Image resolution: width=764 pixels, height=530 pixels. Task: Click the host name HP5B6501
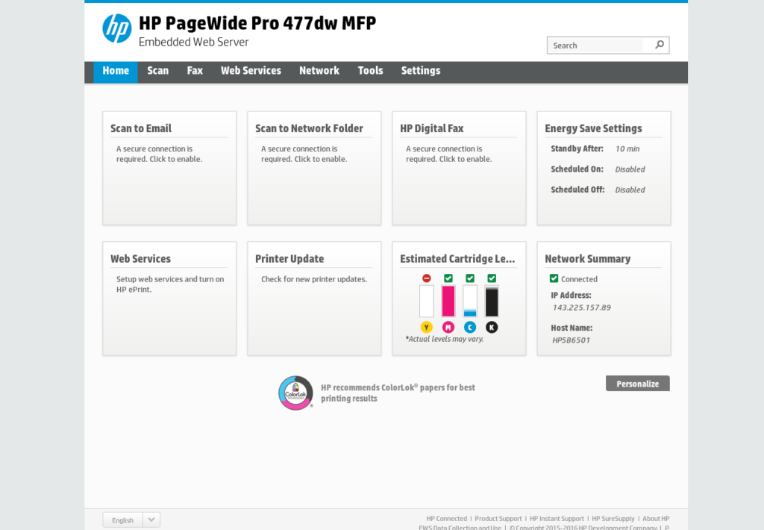pos(571,340)
